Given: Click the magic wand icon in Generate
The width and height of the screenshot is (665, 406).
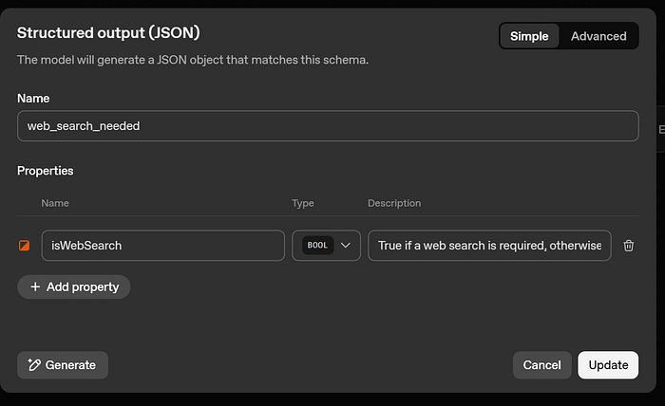Looking at the screenshot, I should click(34, 365).
